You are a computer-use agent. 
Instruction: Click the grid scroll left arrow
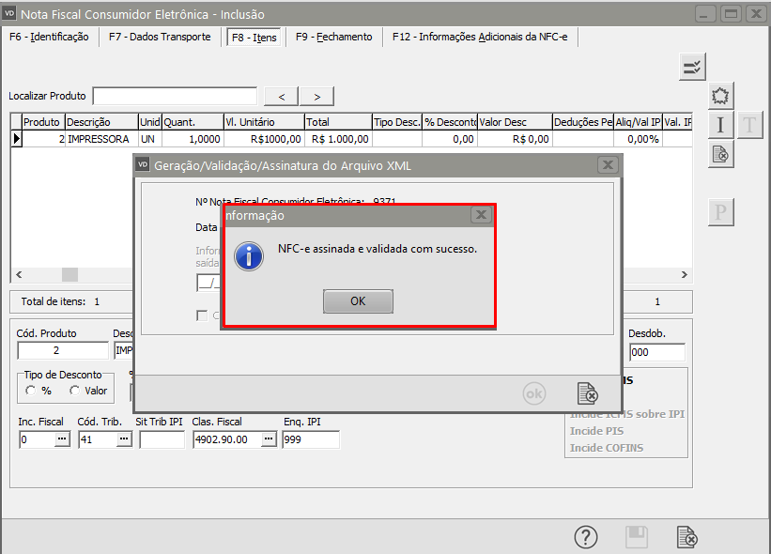click(19, 275)
